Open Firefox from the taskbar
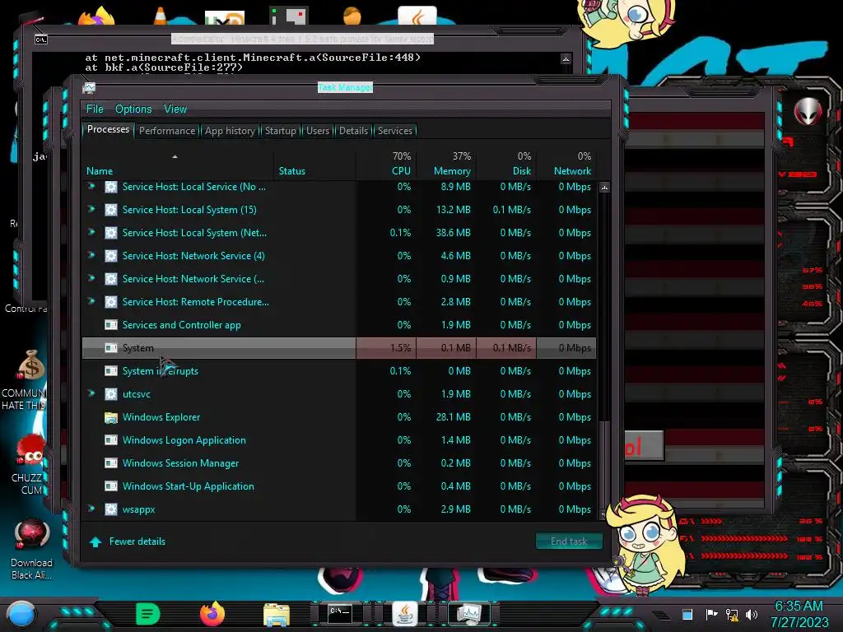This screenshot has height=632, width=843. (212, 614)
